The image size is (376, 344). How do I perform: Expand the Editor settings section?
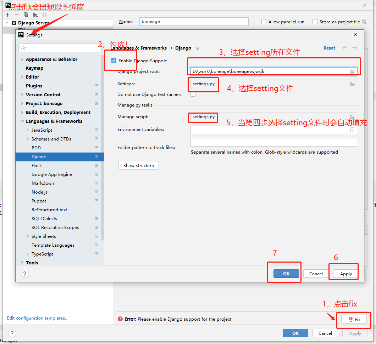tap(22, 77)
